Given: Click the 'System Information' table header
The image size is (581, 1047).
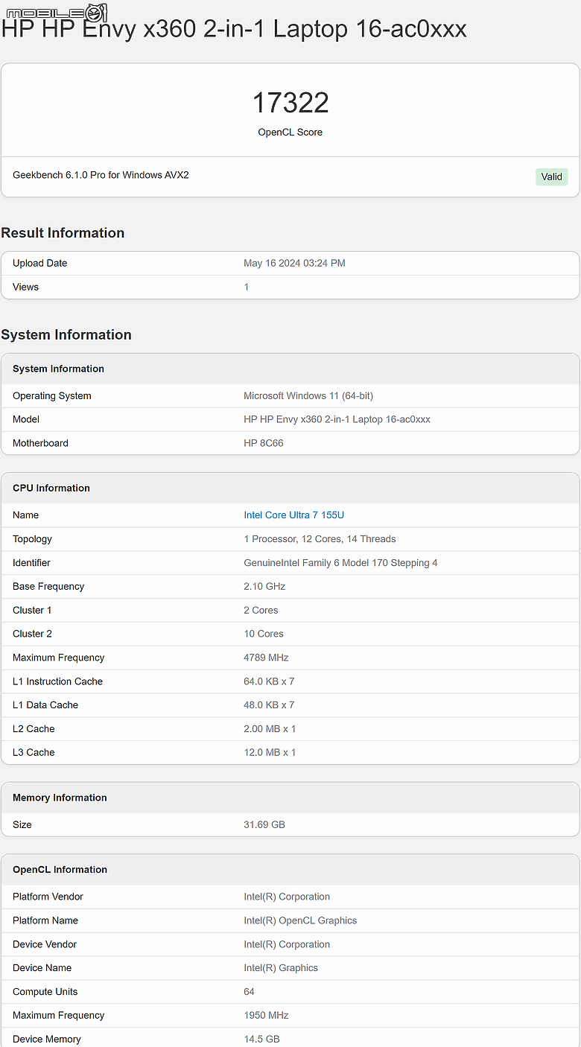Looking at the screenshot, I should 58,369.
